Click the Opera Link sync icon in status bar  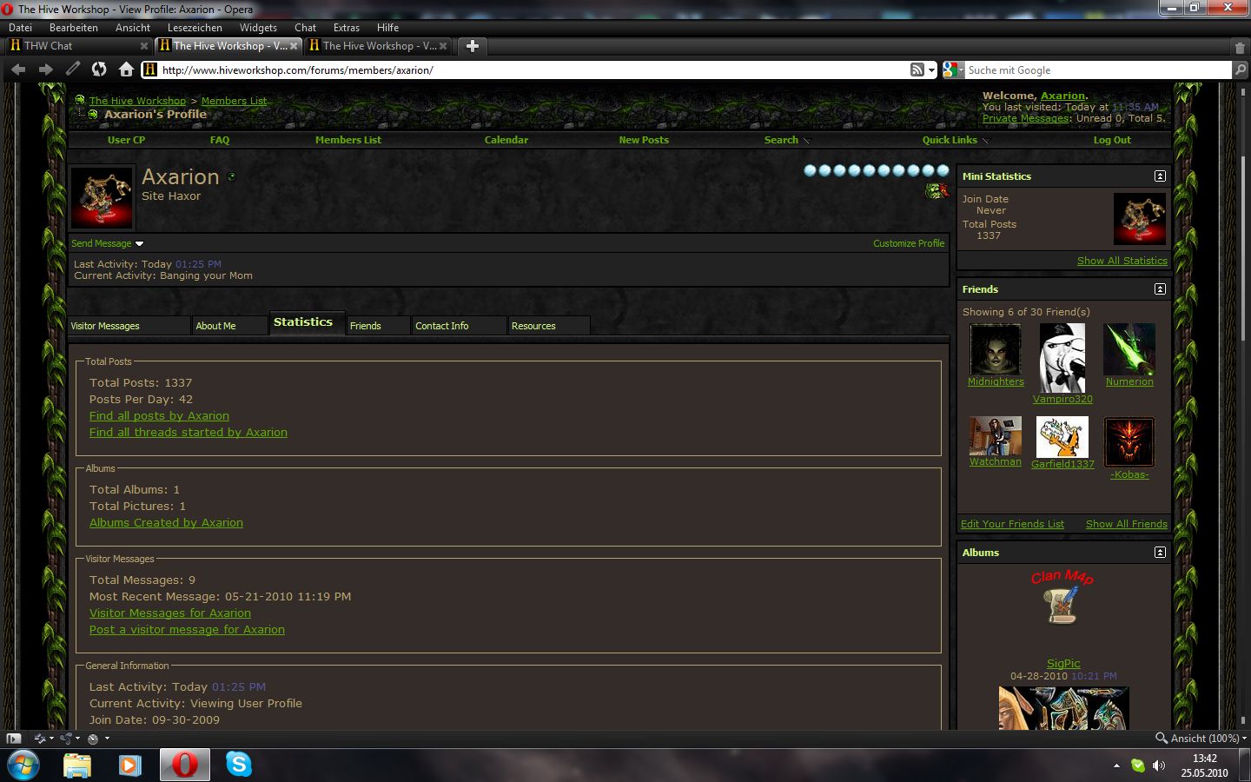click(40, 739)
